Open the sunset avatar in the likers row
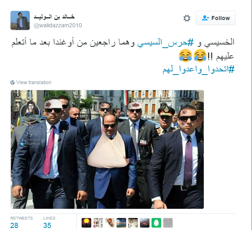Screen dimensions: 252x230 click(x=86, y=223)
